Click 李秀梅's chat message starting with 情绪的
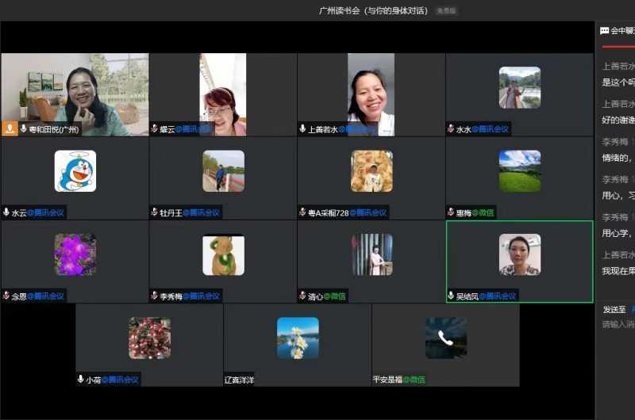 pyautogui.click(x=616, y=158)
